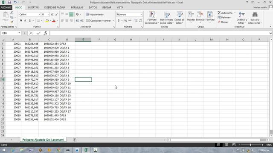Switch to DISEÑO DE PÁGINA tab
Image resolution: width=273 pixels, height=153 pixels.
(x=55, y=8)
